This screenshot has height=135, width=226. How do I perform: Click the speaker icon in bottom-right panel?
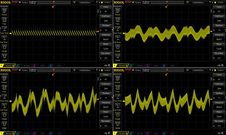(x=223, y=133)
